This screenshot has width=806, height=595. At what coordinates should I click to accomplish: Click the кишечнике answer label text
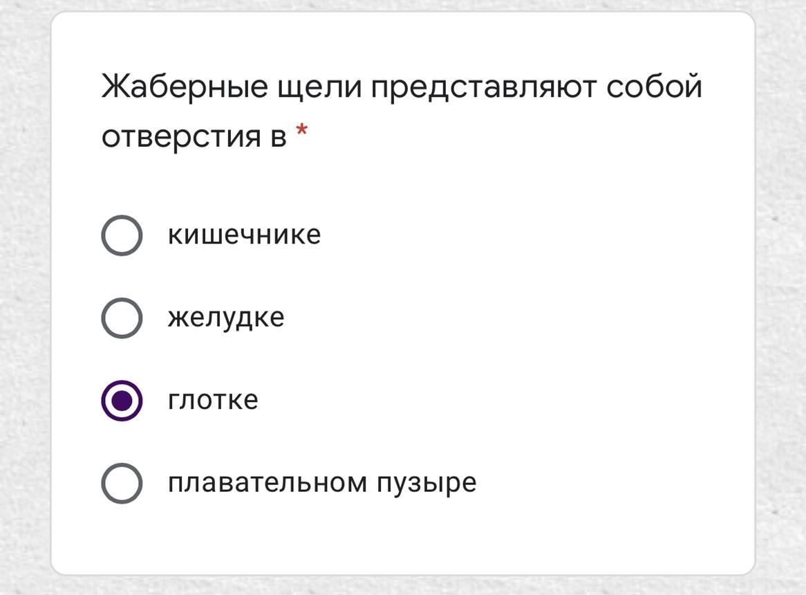pyautogui.click(x=244, y=235)
